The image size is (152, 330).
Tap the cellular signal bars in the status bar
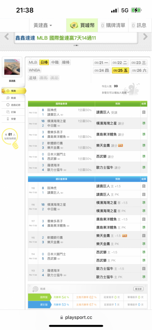[115, 10]
